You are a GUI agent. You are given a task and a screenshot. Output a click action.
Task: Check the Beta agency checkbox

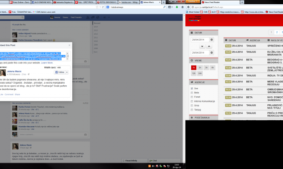coord(192,92)
